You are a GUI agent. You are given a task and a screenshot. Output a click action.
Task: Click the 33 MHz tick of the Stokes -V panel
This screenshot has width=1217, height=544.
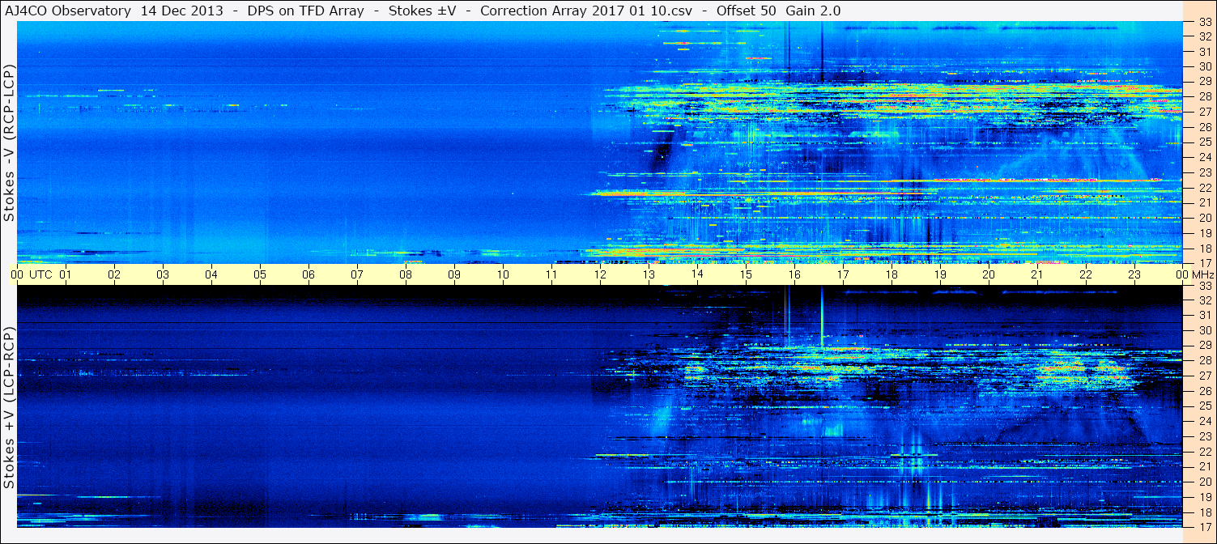point(1205,23)
